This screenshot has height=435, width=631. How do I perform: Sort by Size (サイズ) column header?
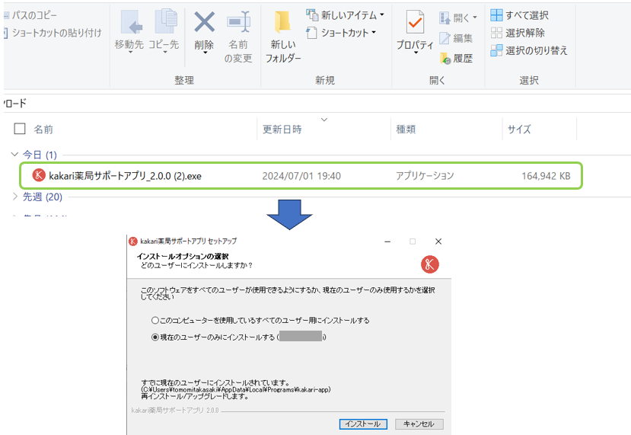coord(519,130)
